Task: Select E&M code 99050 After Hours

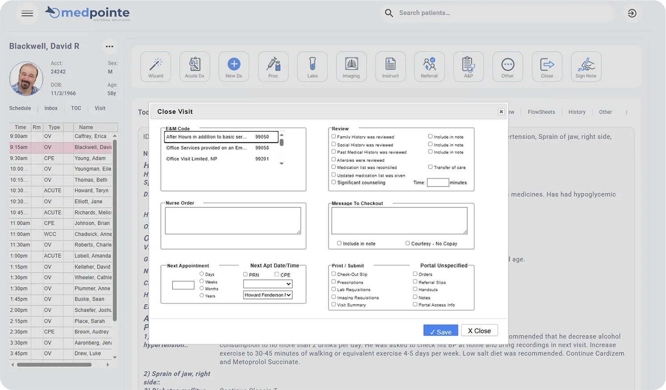Action: tap(221, 137)
